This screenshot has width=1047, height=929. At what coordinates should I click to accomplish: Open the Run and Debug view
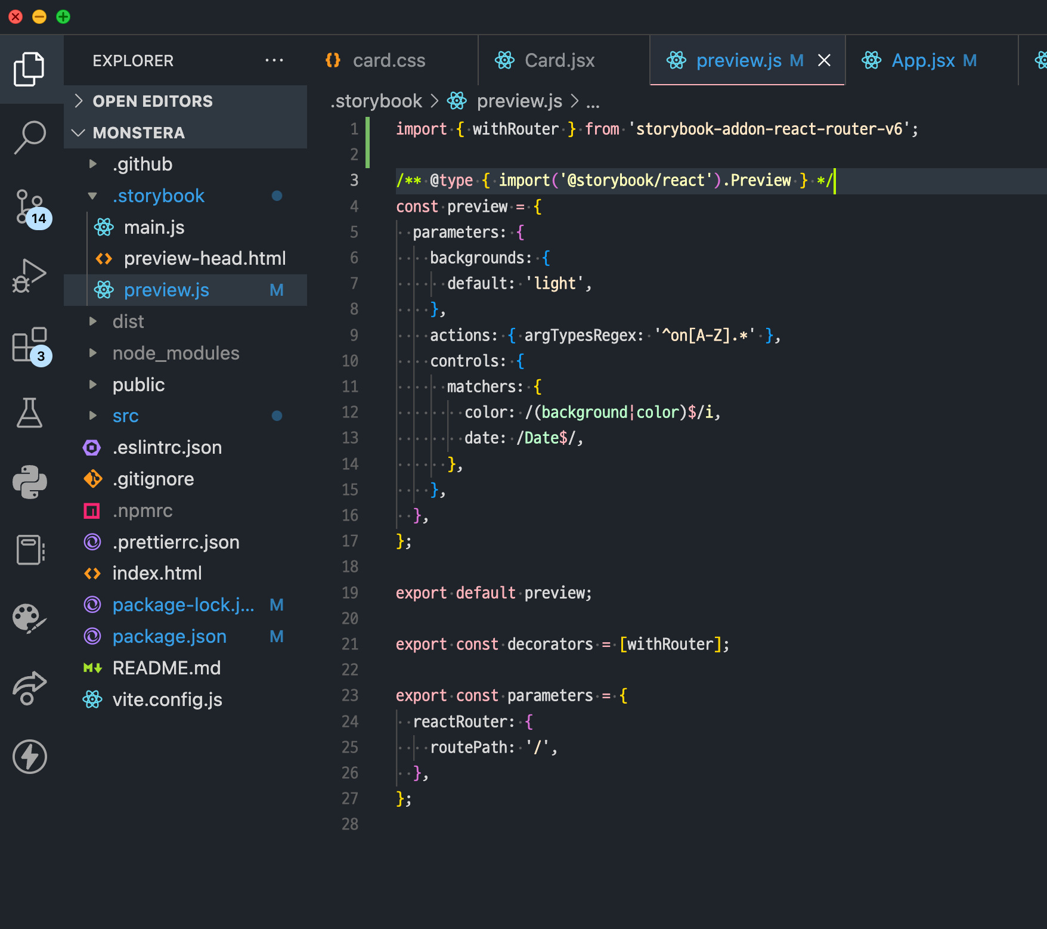pos(30,275)
